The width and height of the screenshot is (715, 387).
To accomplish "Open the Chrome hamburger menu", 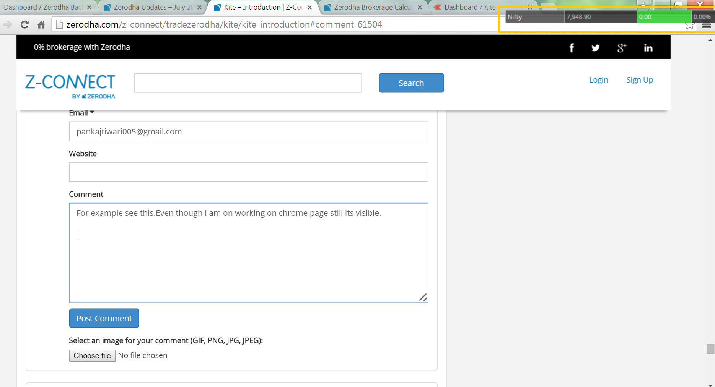I will (707, 26).
